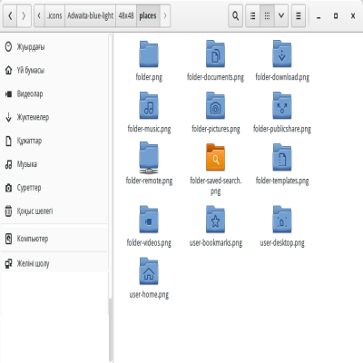Select the folder-music.png file

[x=149, y=113]
